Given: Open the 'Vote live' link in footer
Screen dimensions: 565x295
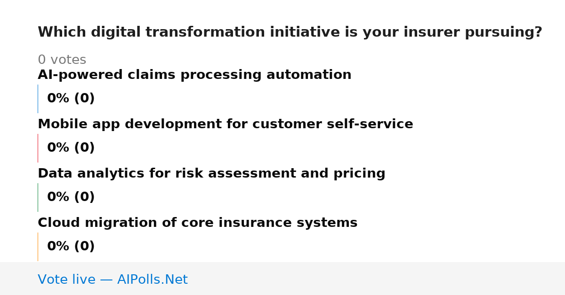Looking at the screenshot, I should 67,280.
